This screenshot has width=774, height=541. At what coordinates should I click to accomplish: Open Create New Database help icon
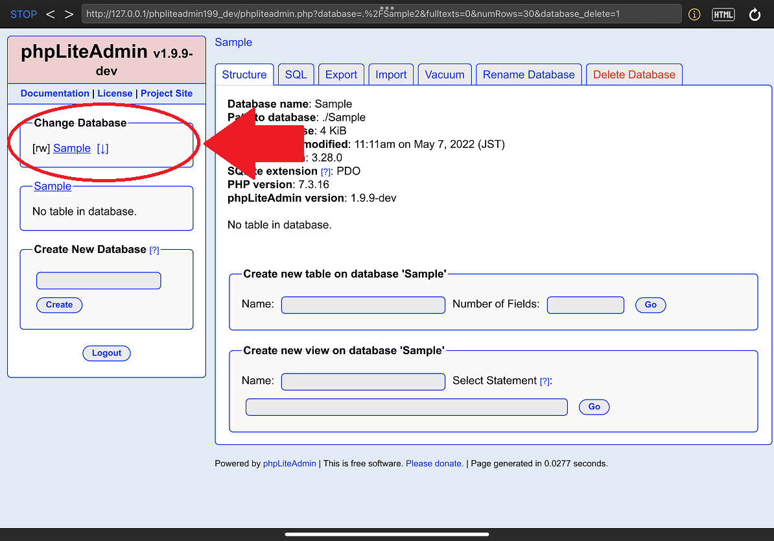point(154,250)
